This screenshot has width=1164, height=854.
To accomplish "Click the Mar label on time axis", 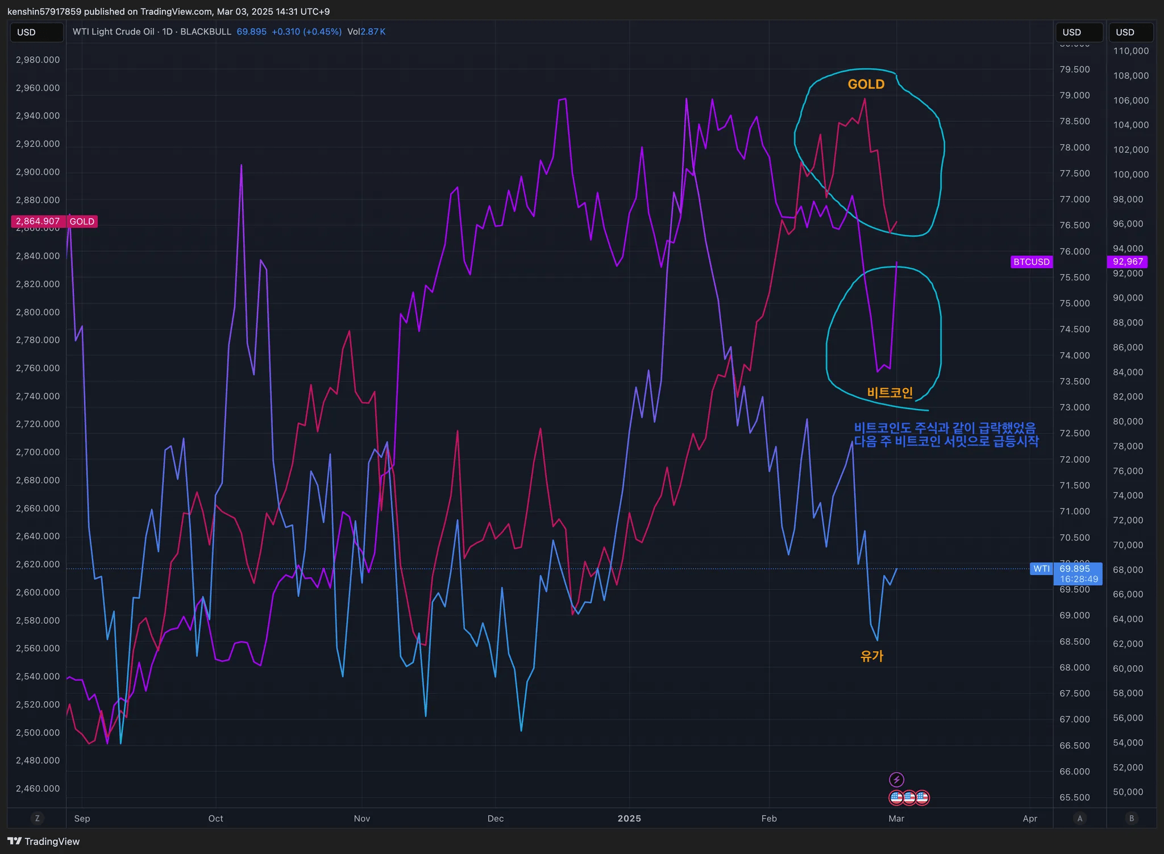I will 896,818.
